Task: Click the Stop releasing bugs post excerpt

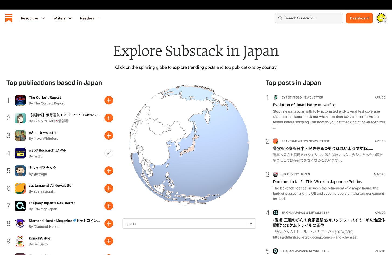Action: click(329, 119)
